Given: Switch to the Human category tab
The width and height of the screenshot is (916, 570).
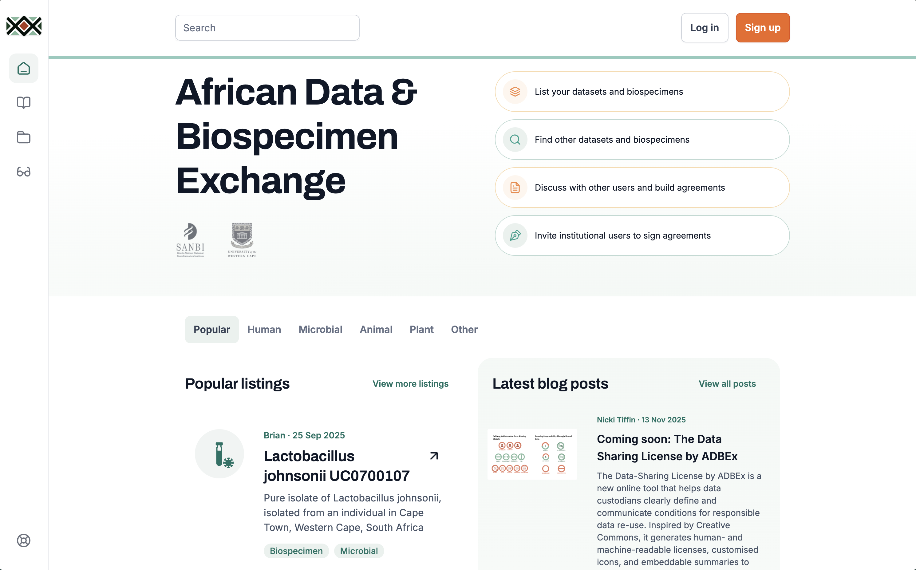Looking at the screenshot, I should tap(264, 329).
